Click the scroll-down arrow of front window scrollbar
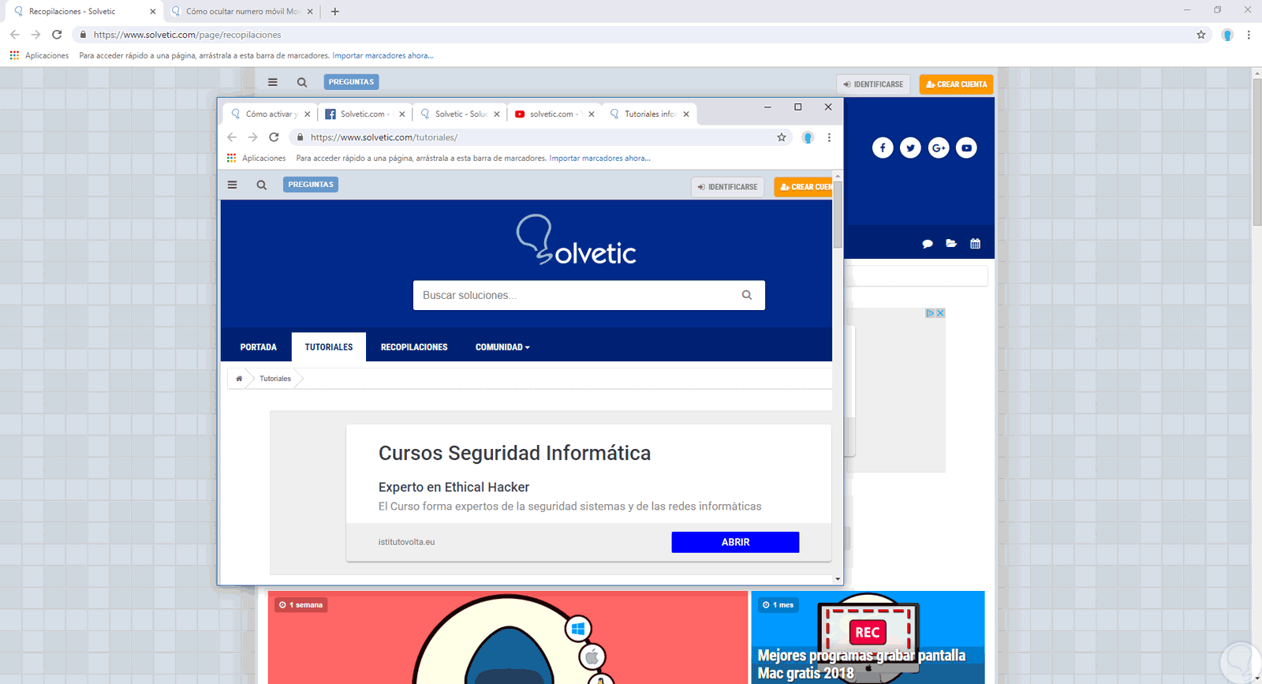 coord(838,579)
